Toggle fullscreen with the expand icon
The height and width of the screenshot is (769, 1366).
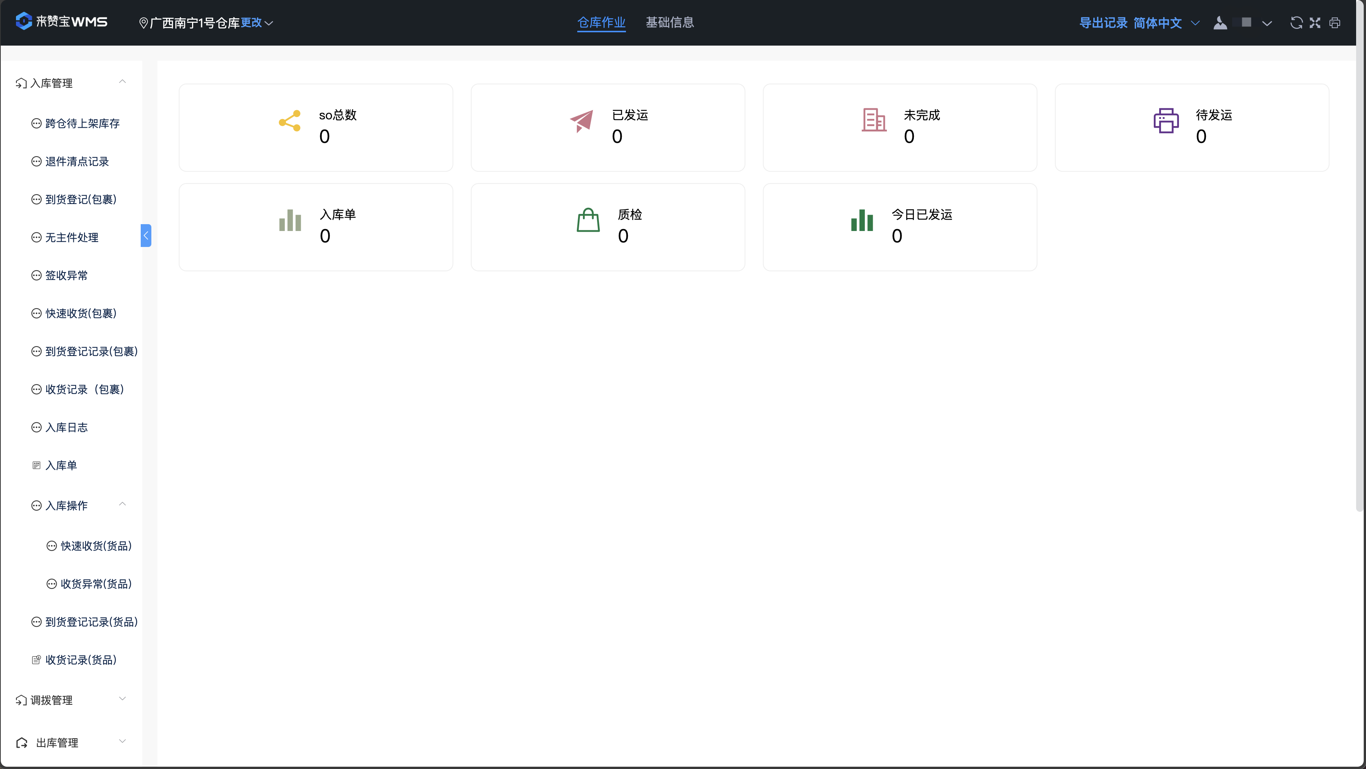(1315, 23)
